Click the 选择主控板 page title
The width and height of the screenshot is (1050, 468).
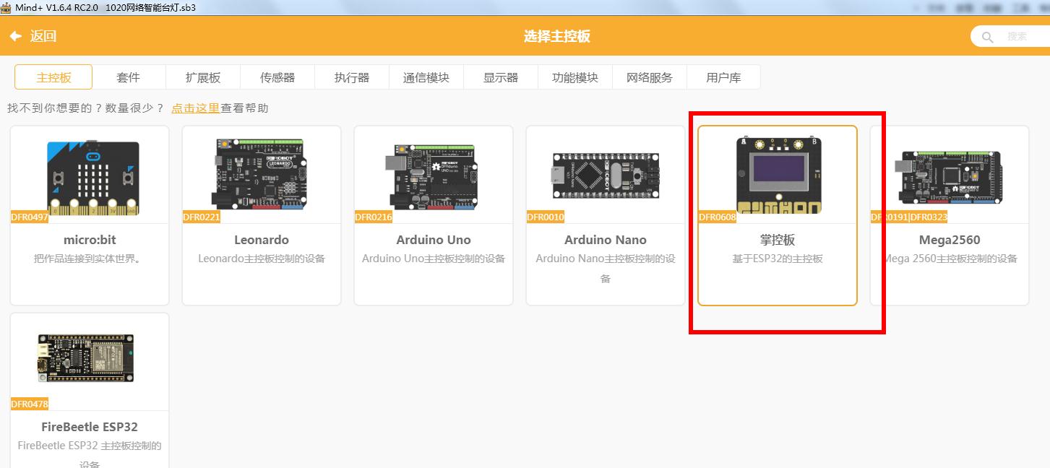tap(557, 36)
